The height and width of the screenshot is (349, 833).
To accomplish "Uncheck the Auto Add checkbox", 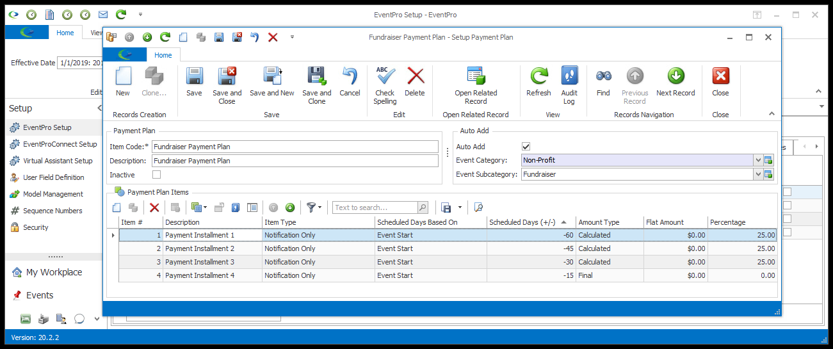I will (526, 147).
